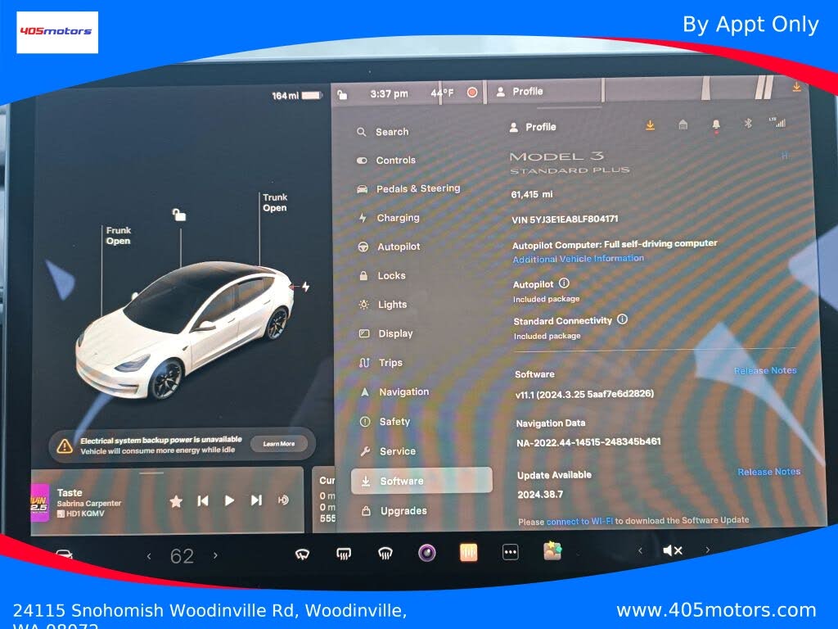
Task: Tap the car controls icon in bottom bar
Action: [x=64, y=554]
